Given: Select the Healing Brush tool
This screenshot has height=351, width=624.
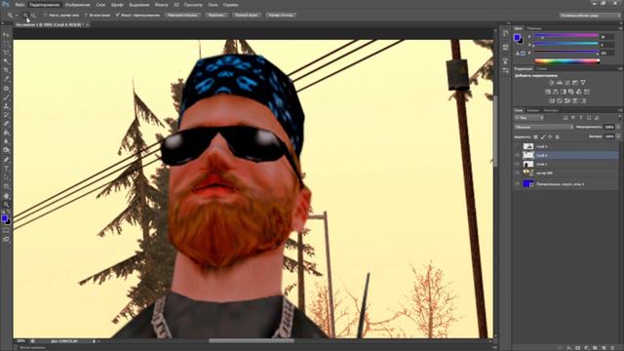Looking at the screenshot, I should 6,89.
